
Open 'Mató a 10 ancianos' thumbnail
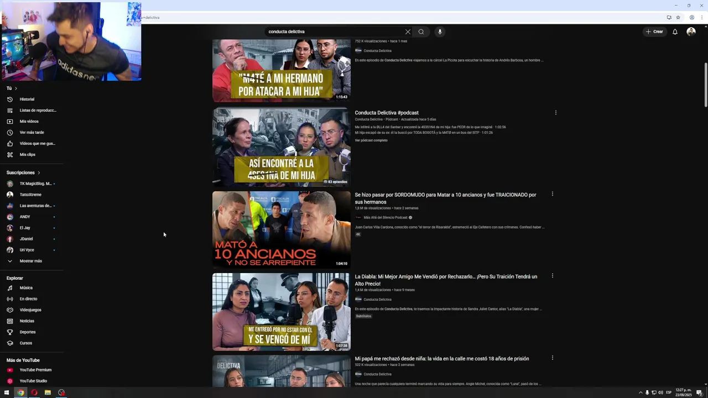(282, 229)
